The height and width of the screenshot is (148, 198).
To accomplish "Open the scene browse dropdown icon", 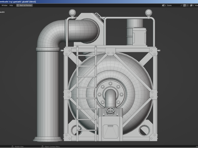I will tap(164, 5).
